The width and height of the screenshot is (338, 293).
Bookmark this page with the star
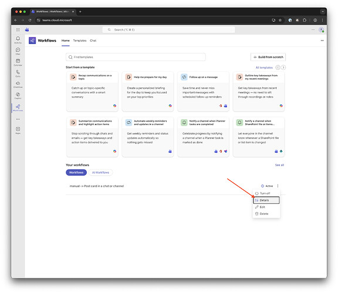coord(280,20)
